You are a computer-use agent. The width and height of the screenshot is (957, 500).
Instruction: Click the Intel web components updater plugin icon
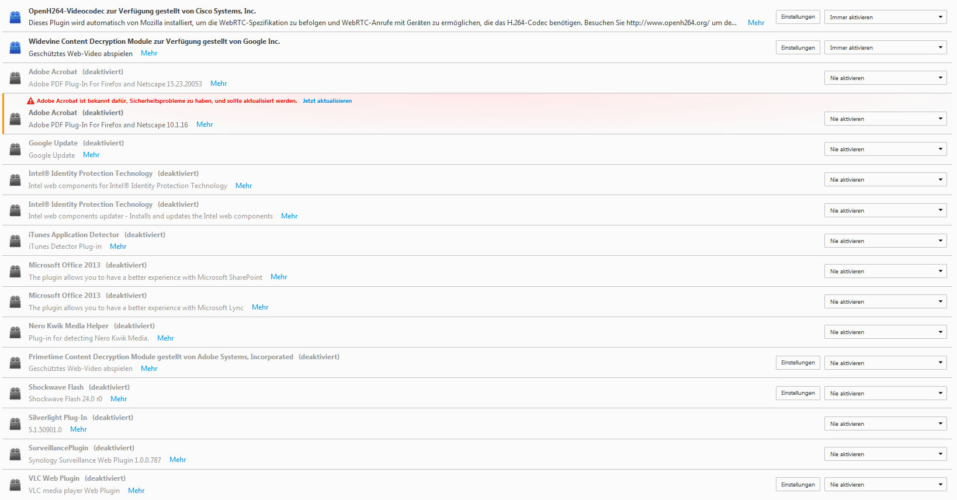coord(15,210)
